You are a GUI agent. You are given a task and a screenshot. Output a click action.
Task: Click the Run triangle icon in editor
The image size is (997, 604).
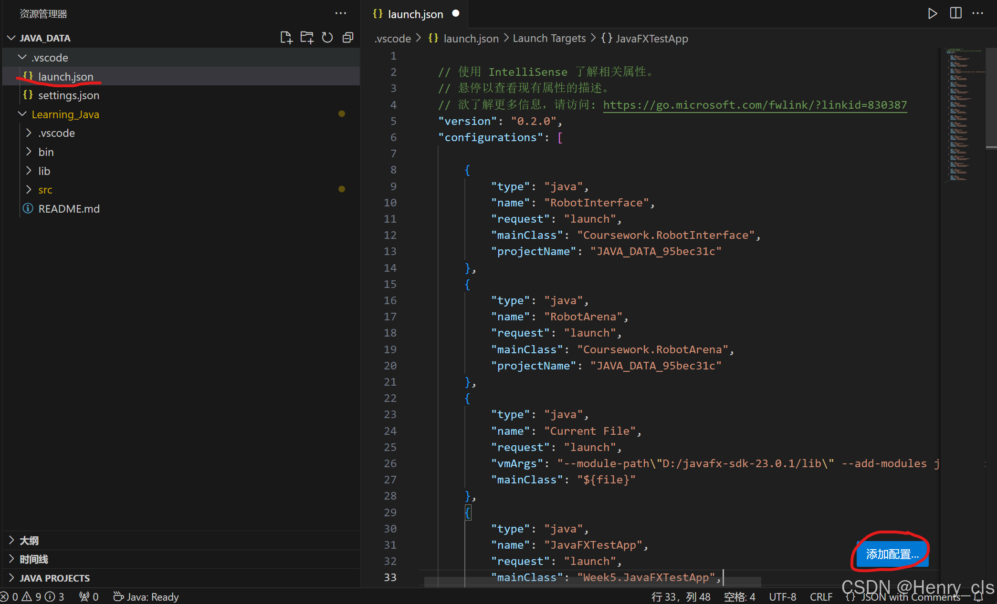coord(932,13)
